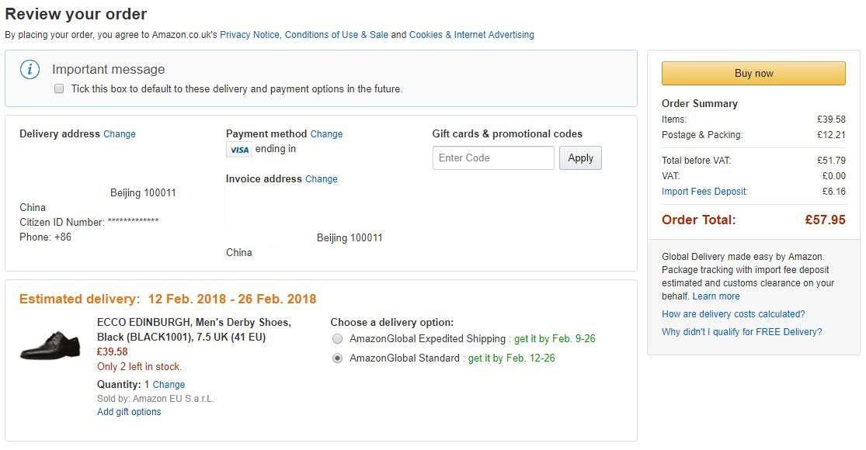The height and width of the screenshot is (450, 866).
Task: Open Conditions of Use & Sale link
Action: 336,35
